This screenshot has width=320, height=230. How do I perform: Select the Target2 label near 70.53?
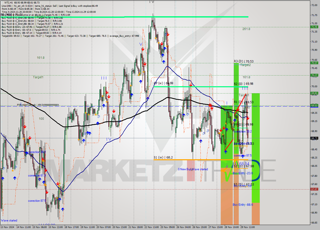(245, 65)
